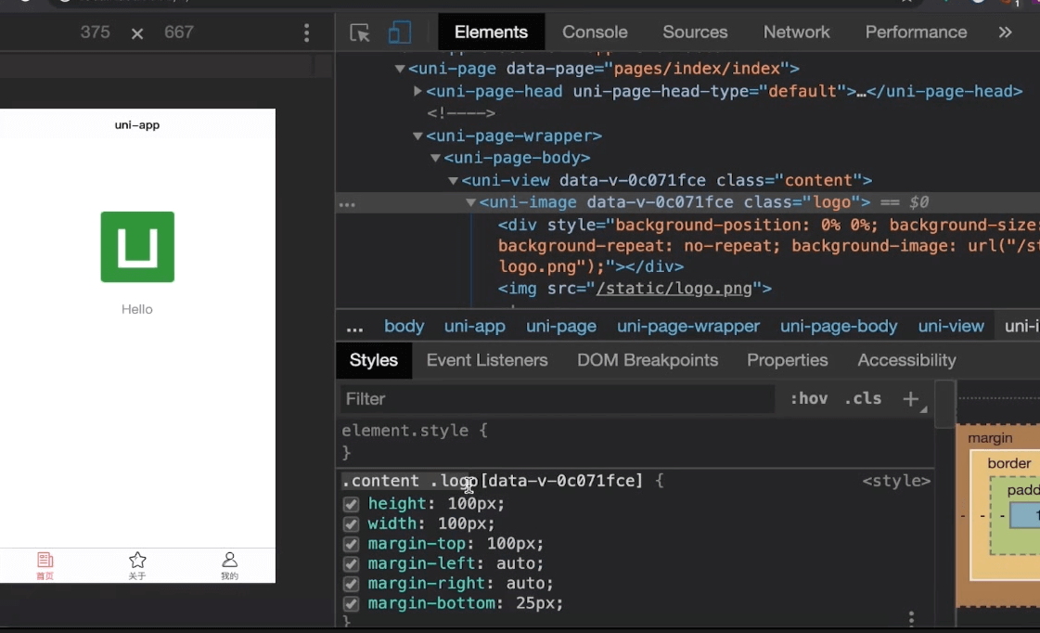Click the border label in box model
The height and width of the screenshot is (633, 1040).
point(1008,463)
